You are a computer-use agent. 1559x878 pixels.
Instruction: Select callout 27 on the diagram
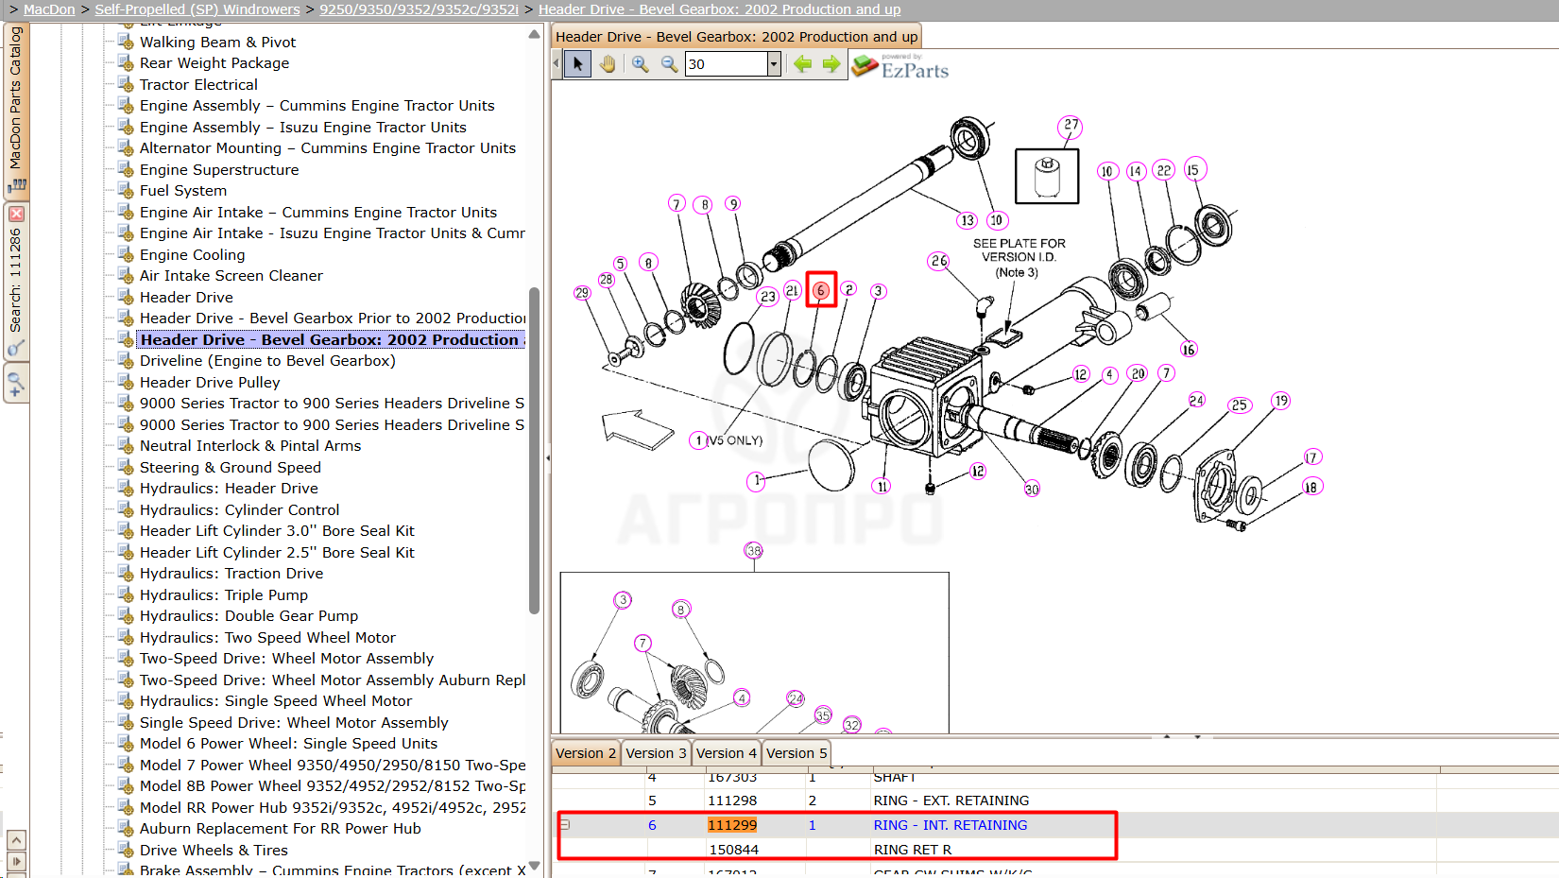click(x=1071, y=126)
